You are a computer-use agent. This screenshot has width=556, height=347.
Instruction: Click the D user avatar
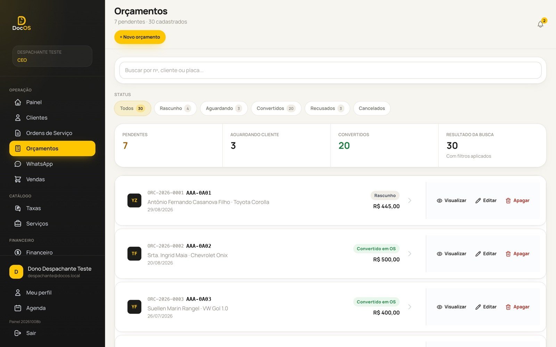tap(16, 272)
